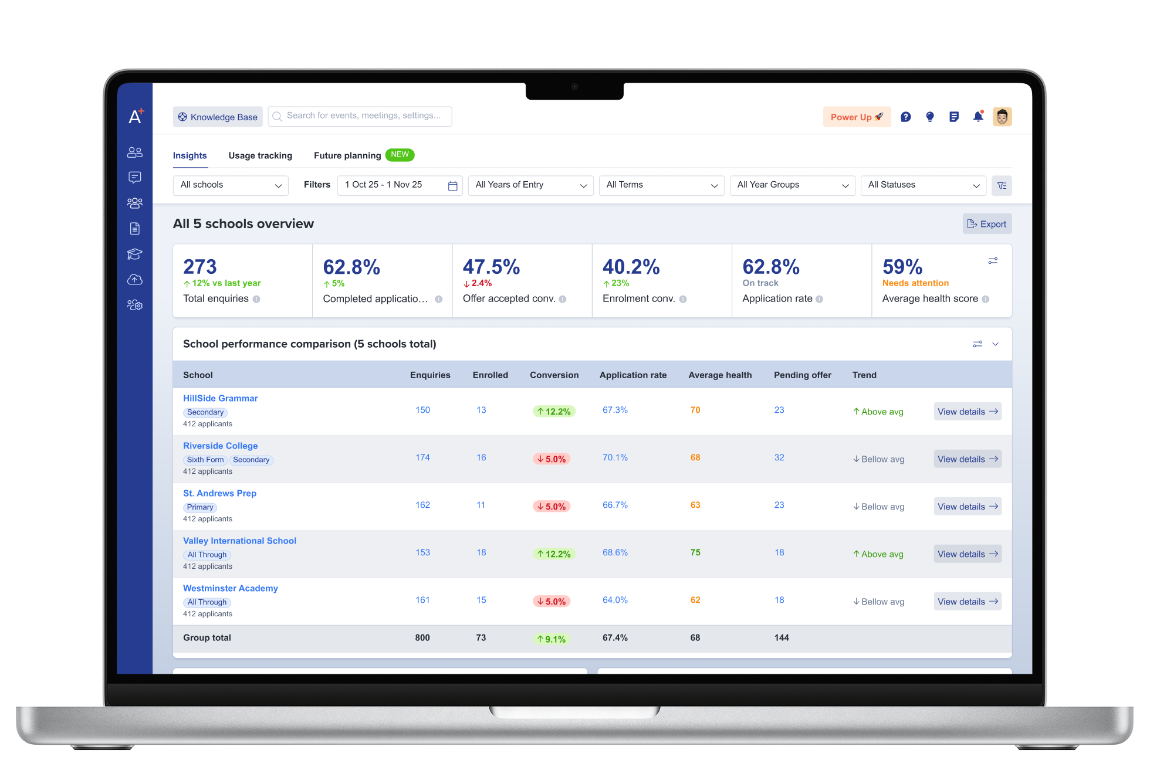This screenshot has width=1150, height=757.
Task: Click the graduation cap sidebar icon
Action: tap(135, 254)
